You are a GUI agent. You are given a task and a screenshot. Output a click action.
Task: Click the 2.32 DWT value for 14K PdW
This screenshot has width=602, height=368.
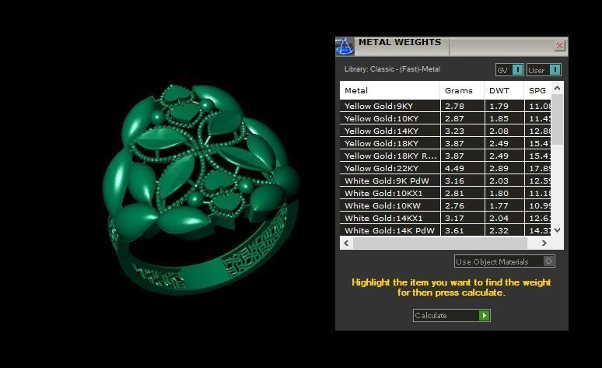coord(499,230)
